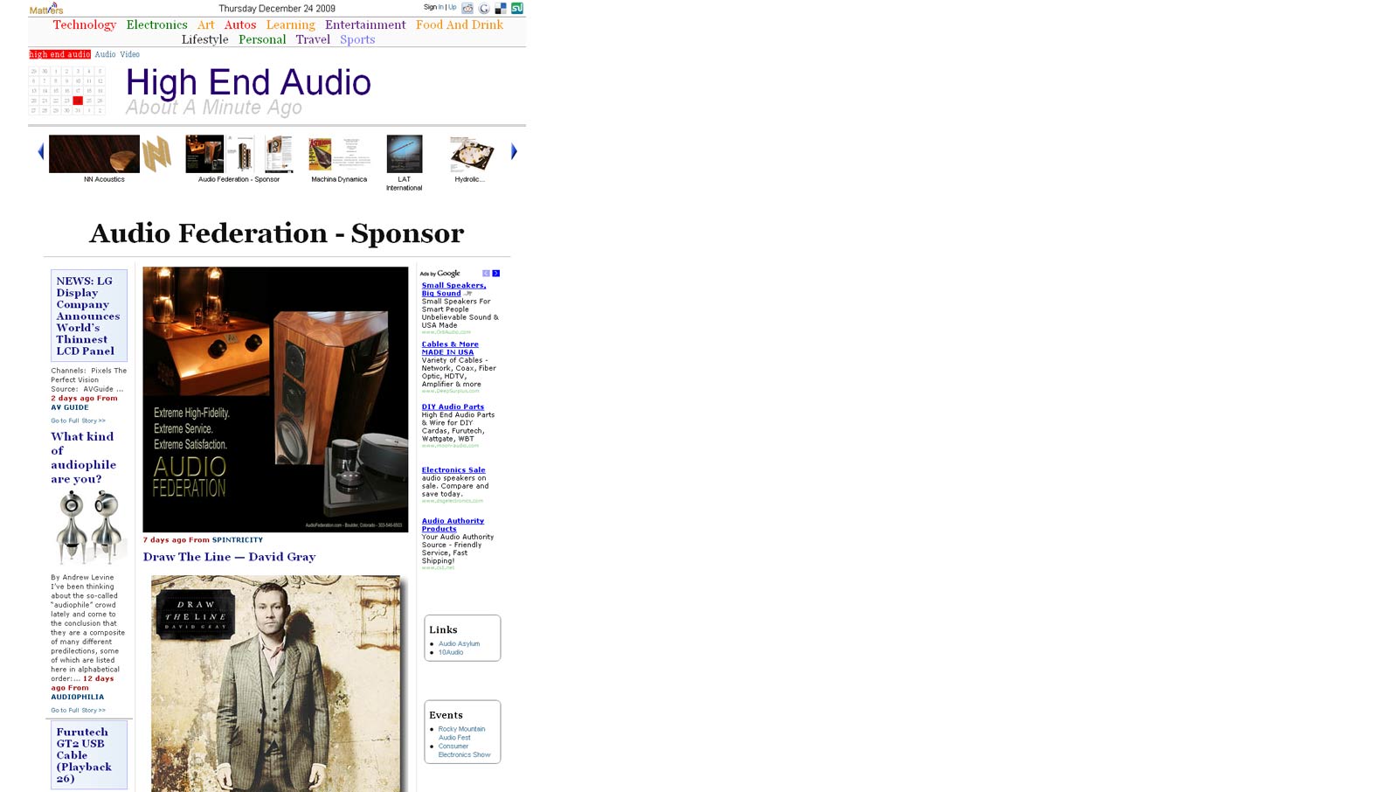Open the Furutech GT2 USB Cable headline
This screenshot has width=1398, height=792.
[84, 755]
